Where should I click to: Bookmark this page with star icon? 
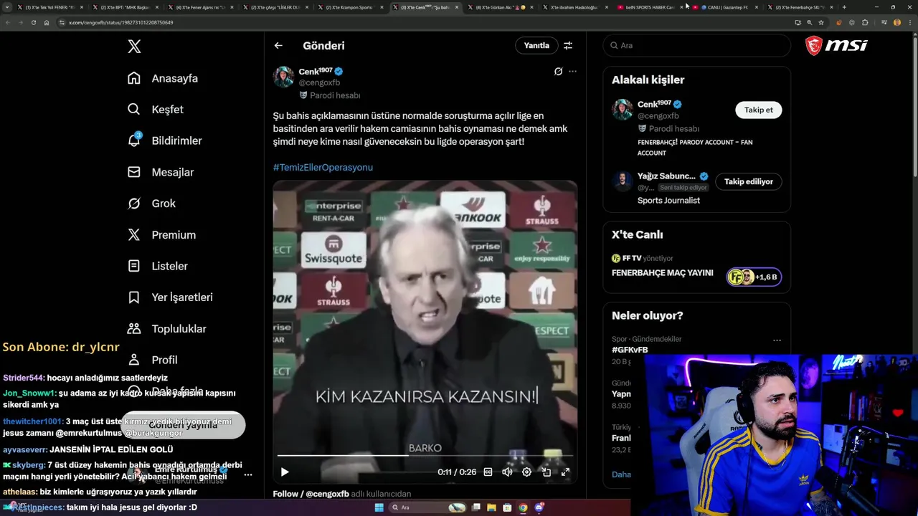(x=821, y=22)
